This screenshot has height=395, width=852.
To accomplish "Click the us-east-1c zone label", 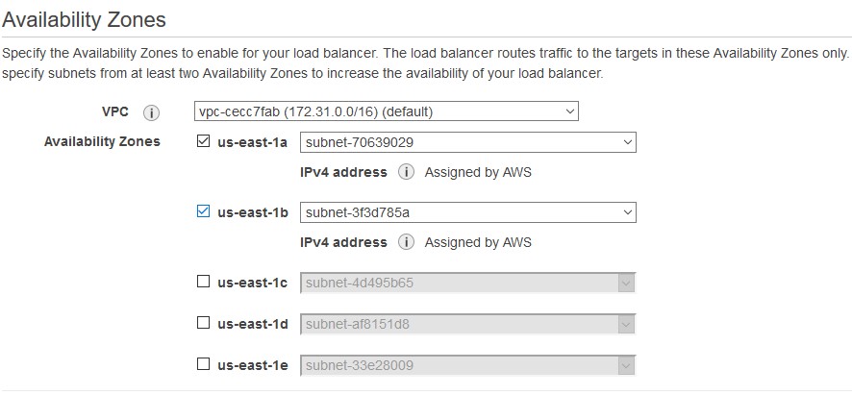I will coord(253,283).
